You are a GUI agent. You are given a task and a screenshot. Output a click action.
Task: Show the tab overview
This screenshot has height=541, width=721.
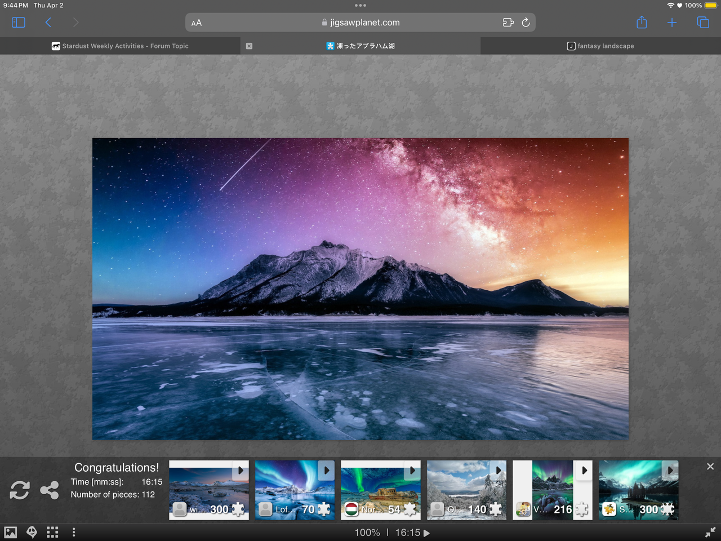(x=703, y=23)
